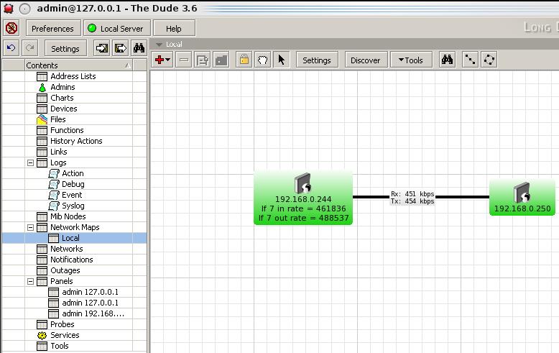The image size is (559, 353).
Task: Select the arrow pointer tool
Action: pyautogui.click(x=281, y=60)
